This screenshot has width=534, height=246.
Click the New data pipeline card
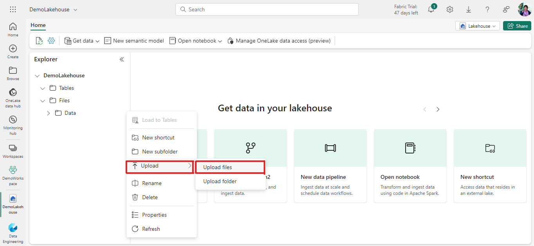pos(330,166)
